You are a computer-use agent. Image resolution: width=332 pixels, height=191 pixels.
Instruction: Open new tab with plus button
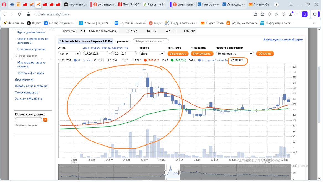[276, 4]
